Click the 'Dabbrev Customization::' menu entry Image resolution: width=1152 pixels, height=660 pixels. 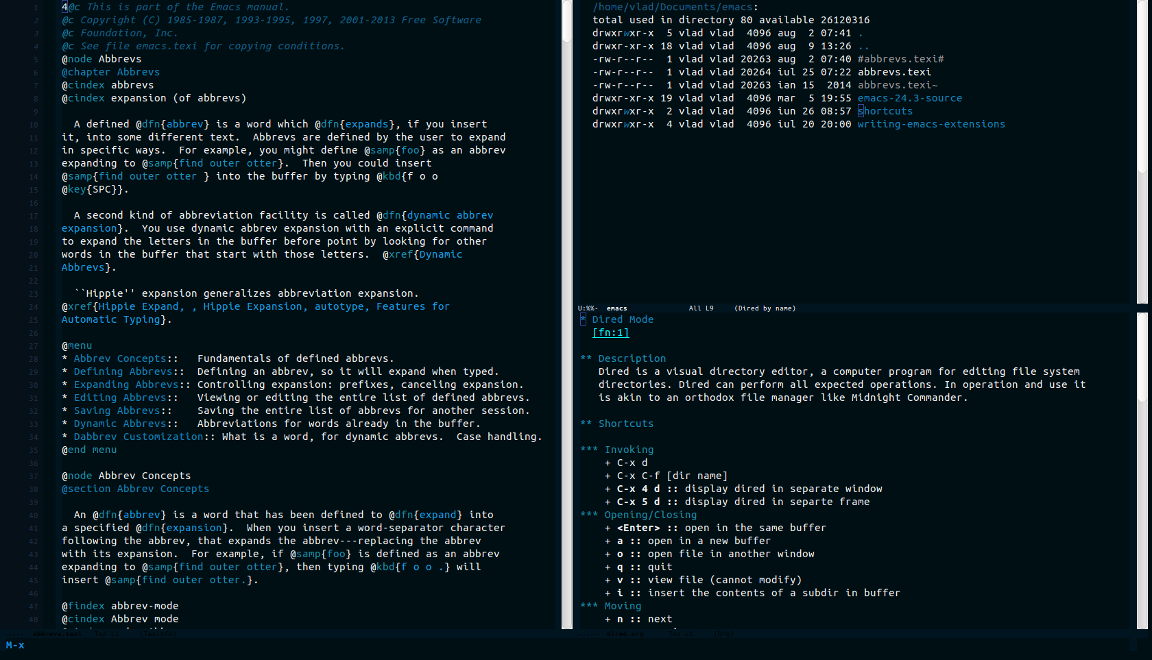pos(144,437)
